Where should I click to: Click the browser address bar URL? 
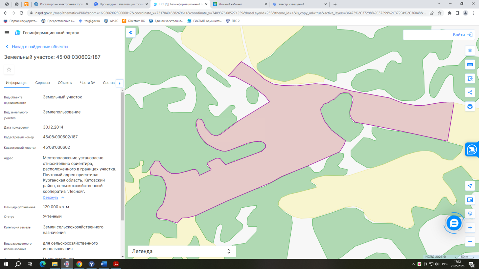point(230,13)
